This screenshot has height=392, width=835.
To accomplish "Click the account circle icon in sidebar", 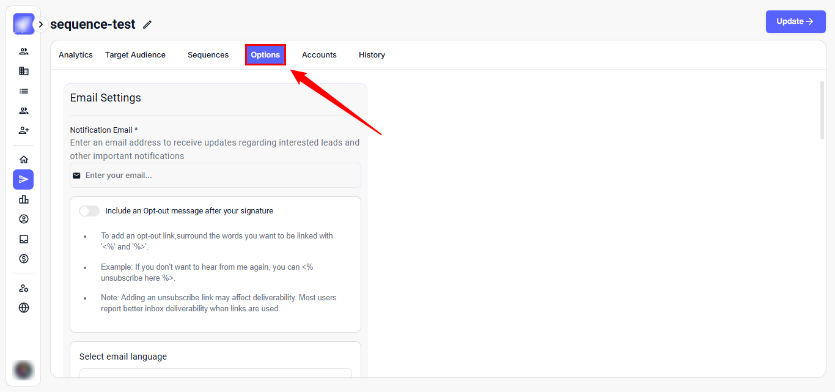I will point(24,219).
